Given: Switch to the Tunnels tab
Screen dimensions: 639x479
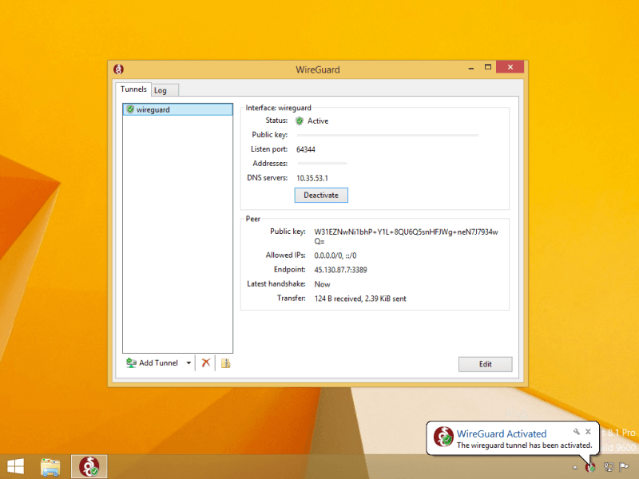Looking at the screenshot, I should click(133, 89).
